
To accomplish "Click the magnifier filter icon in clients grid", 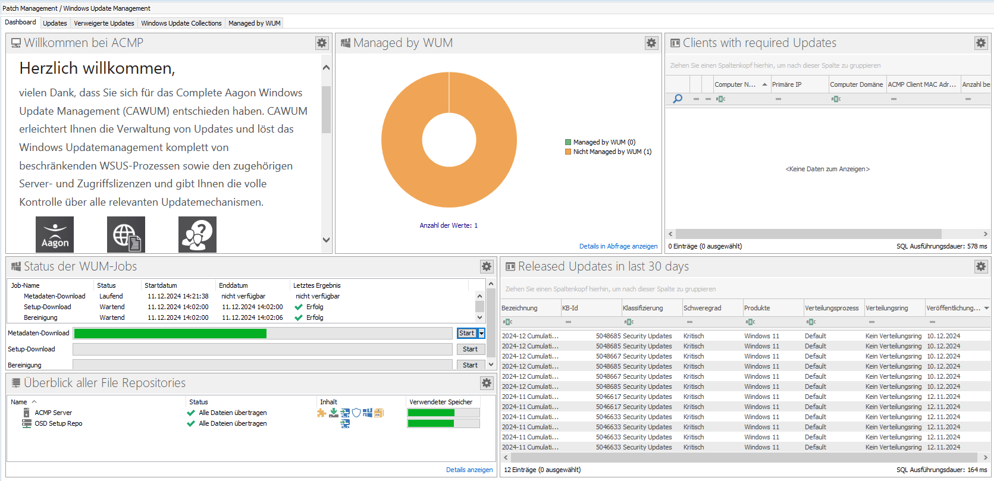I will pos(678,99).
